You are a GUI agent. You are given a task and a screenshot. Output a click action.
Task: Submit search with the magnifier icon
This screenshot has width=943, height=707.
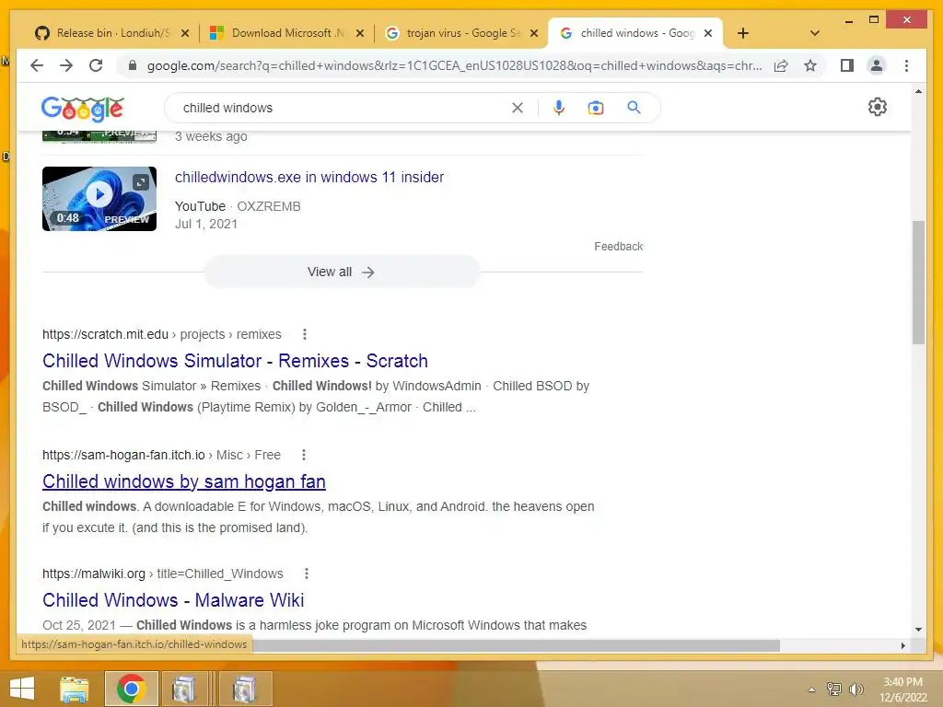click(x=634, y=108)
